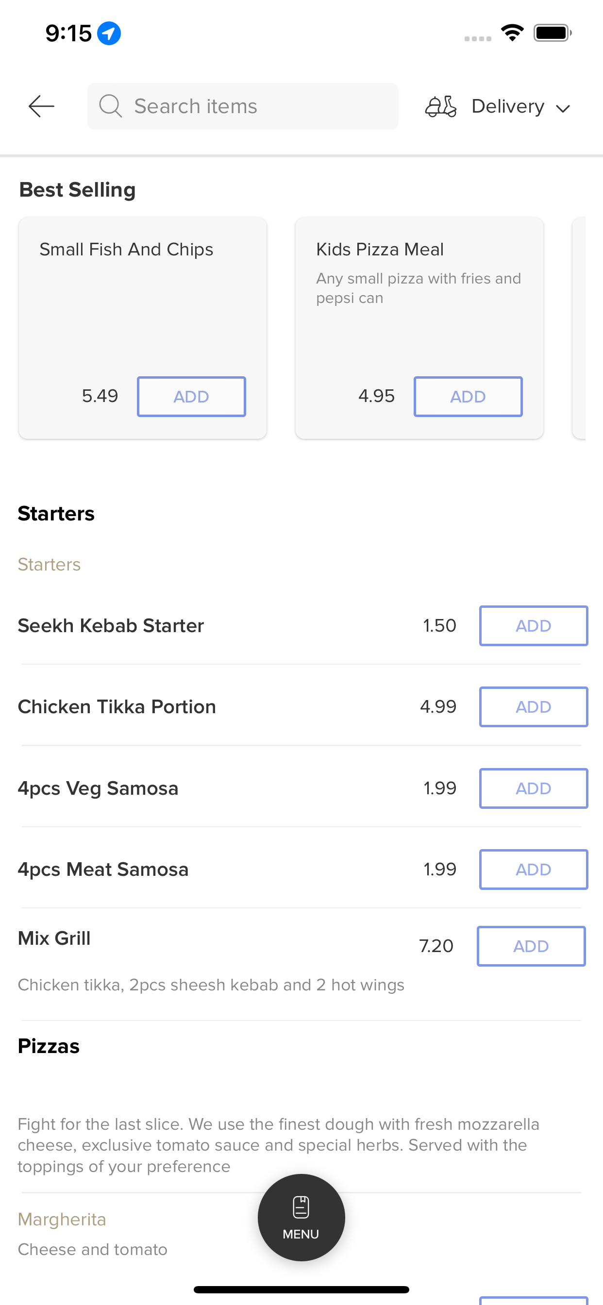Add Small Fish And Chips to order
Screen dimensions: 603x1305
click(192, 397)
